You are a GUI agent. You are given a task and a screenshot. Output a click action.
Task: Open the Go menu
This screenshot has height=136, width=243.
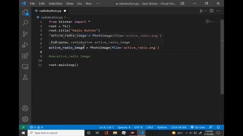(x=79, y=3)
